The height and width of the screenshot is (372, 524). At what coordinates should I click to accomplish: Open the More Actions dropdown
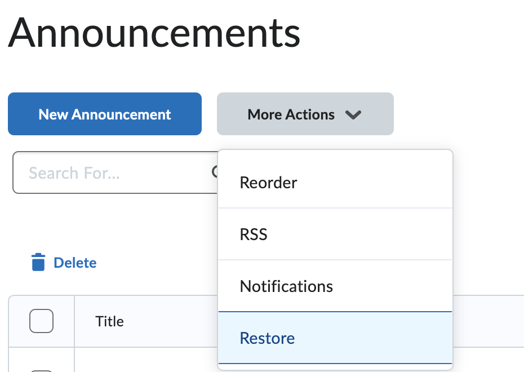click(x=305, y=114)
